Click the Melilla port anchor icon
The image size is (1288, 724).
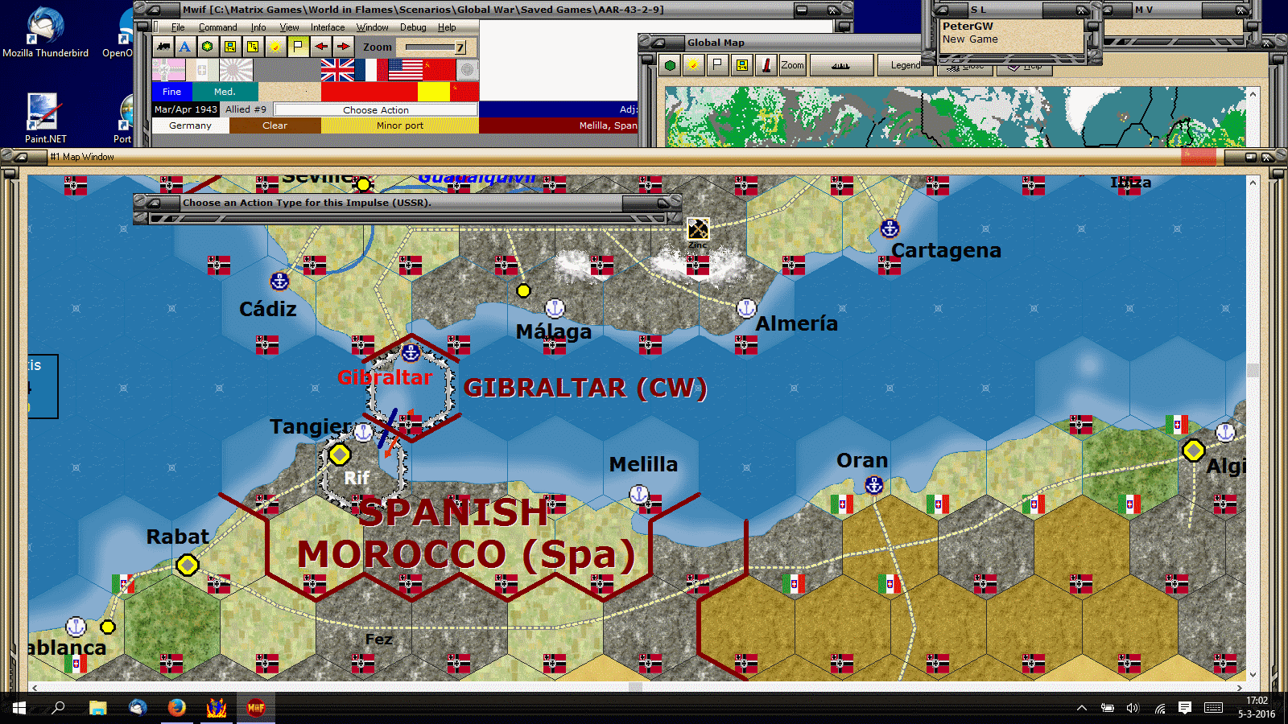click(x=639, y=494)
